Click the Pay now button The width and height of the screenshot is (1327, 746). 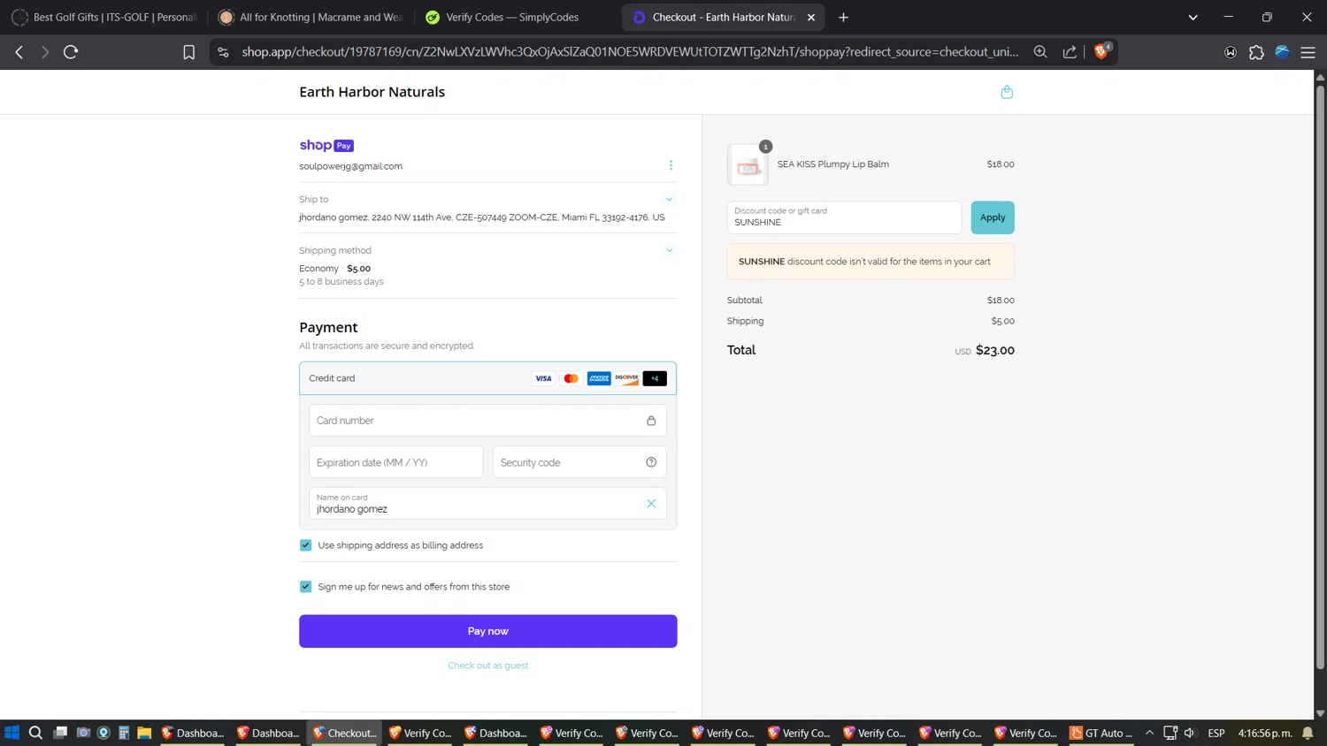coord(488,631)
